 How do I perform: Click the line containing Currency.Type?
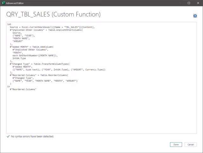[x=59, y=70]
